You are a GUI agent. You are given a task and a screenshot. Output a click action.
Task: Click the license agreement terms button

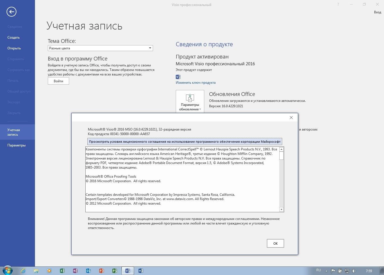(x=185, y=142)
